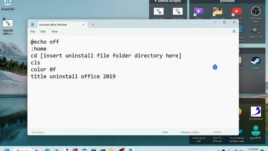268x151 pixels.
Task: Click the Notepad icon in taskbar
Action: (130, 149)
